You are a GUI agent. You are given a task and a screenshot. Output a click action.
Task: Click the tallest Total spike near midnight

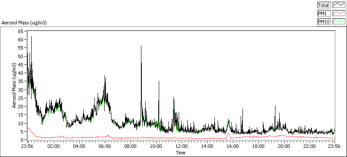pyautogui.click(x=31, y=37)
